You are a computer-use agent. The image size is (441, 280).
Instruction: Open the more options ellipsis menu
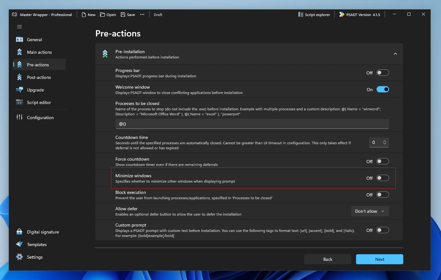[142, 14]
